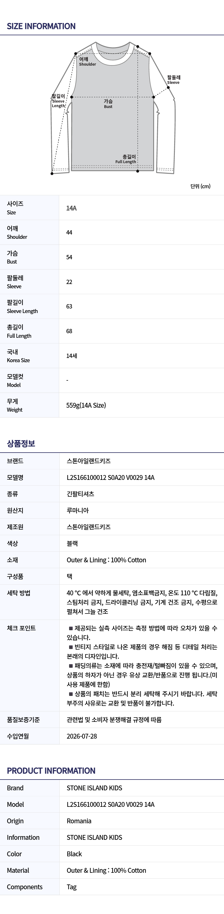Click the 루마니아 origin value
This screenshot has height=914, width=224.
(x=78, y=511)
